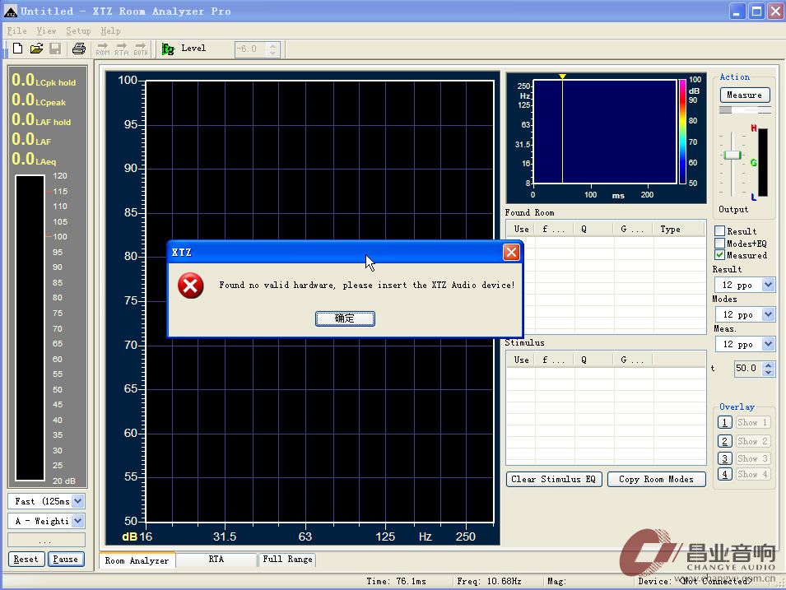Click the XTZ app icon in title bar
Screen dimensions: 786x590
click(x=10, y=11)
